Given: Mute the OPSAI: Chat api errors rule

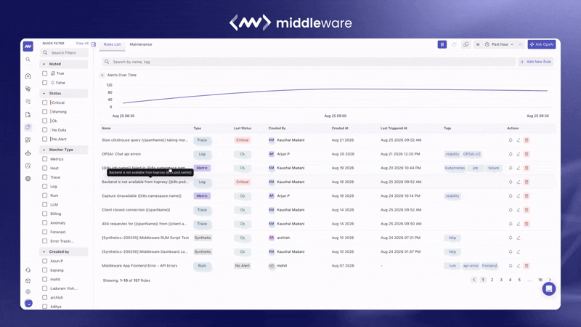Looking at the screenshot, I should 511,154.
